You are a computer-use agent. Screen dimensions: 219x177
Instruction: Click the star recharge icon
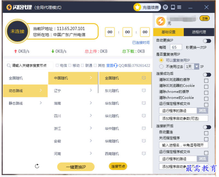click(x=137, y=7)
